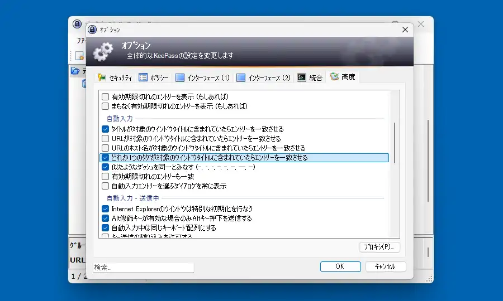Switch to the 統合 tab
Viewport: 503px width, 301px height.
[x=310, y=77]
